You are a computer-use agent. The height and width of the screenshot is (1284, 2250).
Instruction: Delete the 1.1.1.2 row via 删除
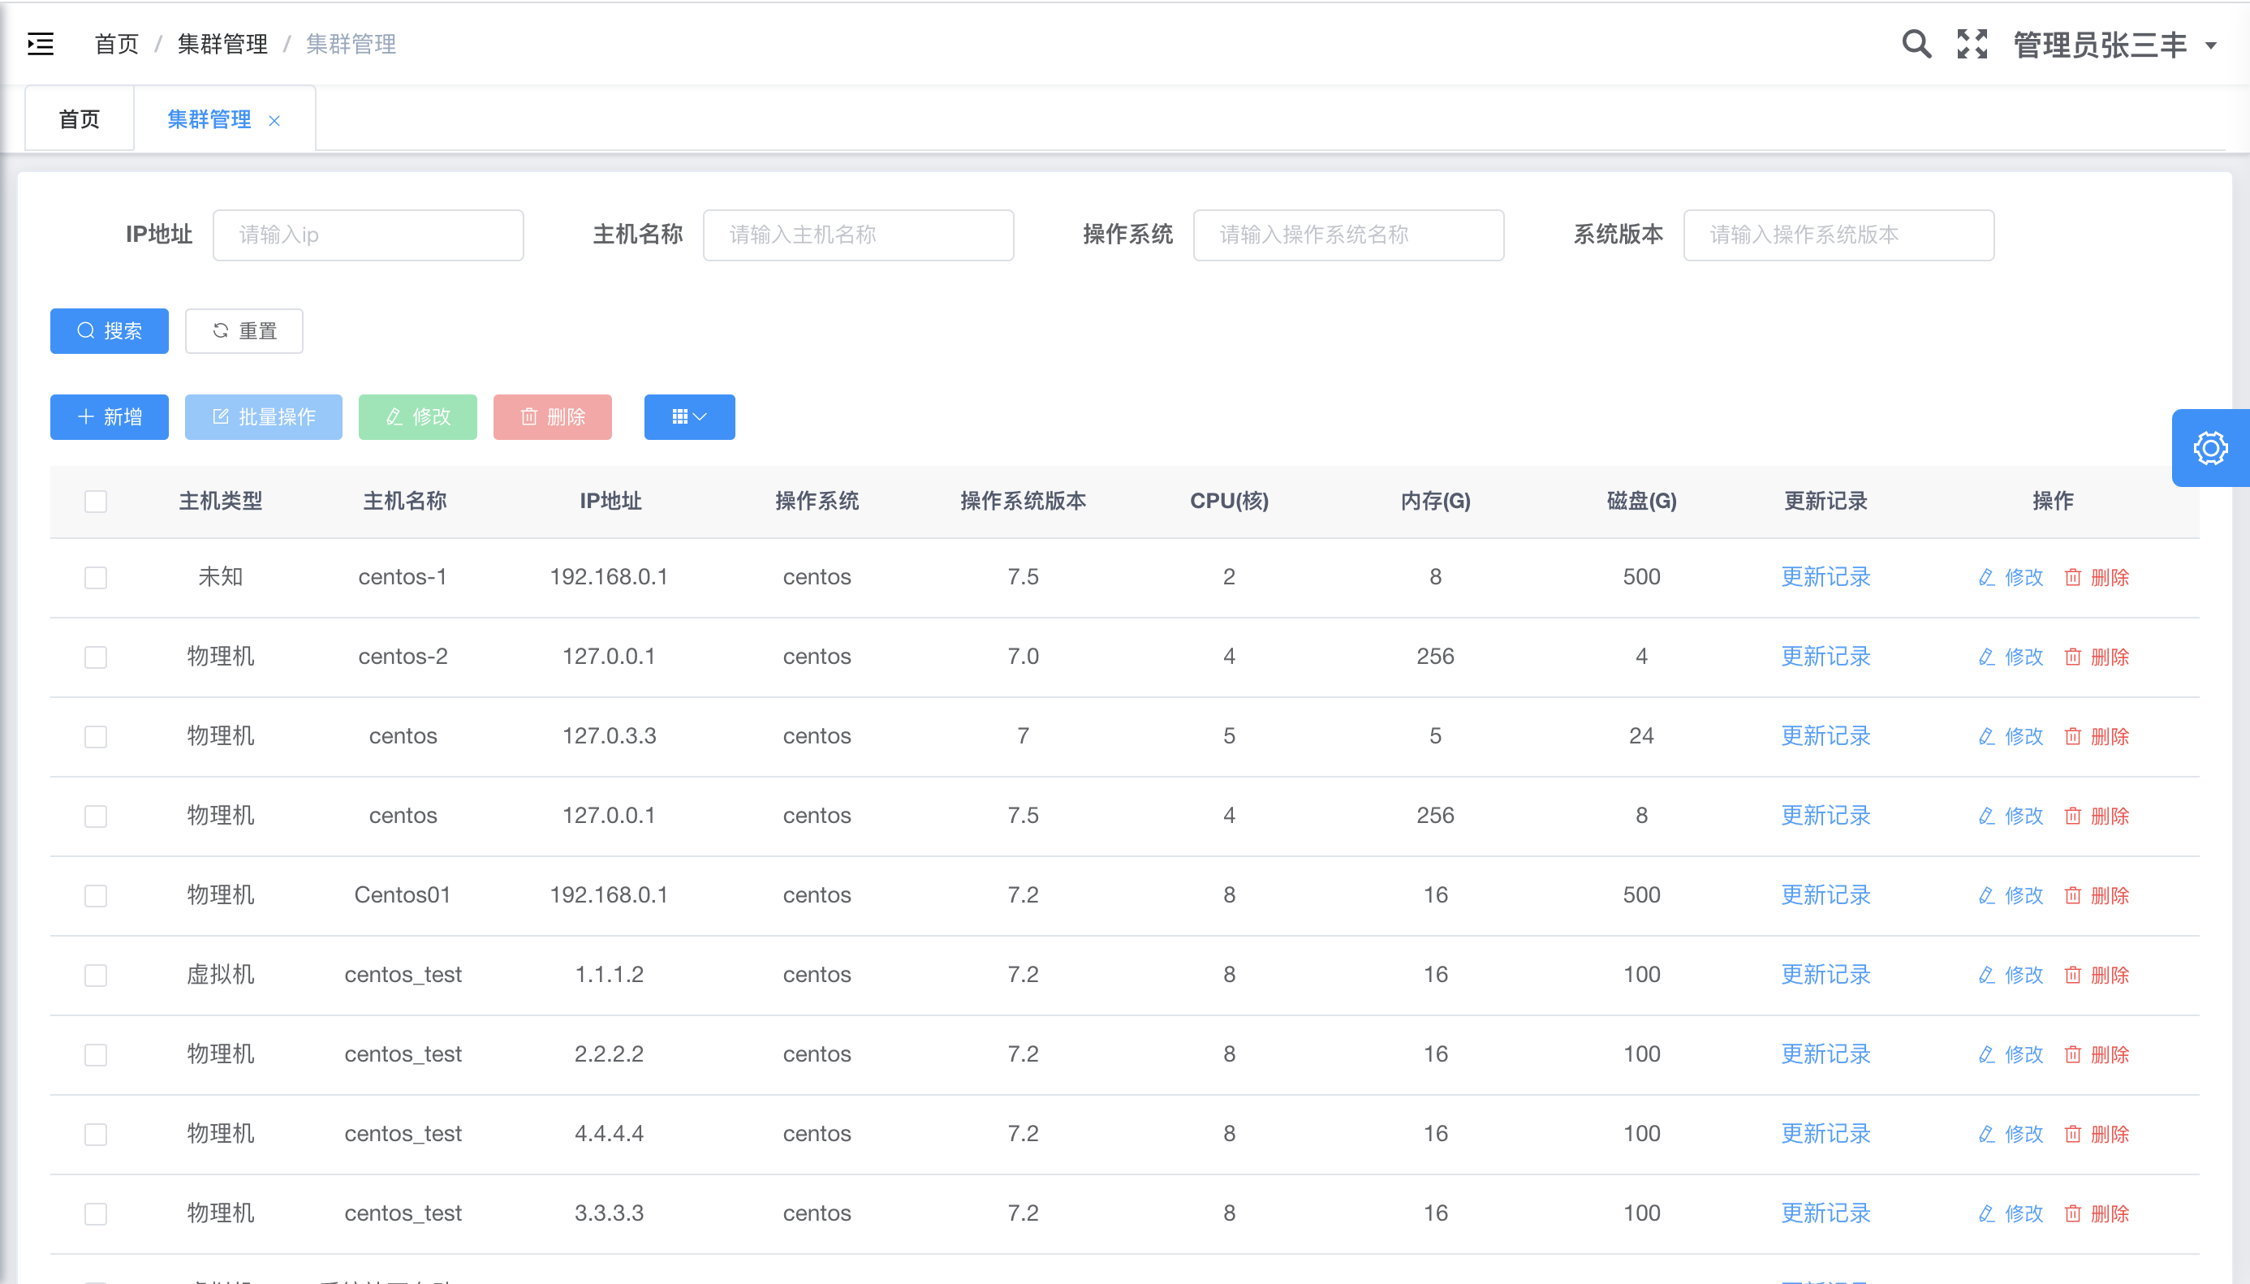2097,976
